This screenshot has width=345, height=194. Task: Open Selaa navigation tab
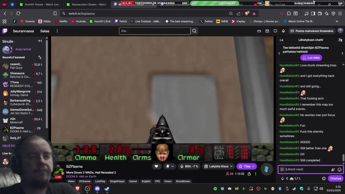[x=45, y=31]
